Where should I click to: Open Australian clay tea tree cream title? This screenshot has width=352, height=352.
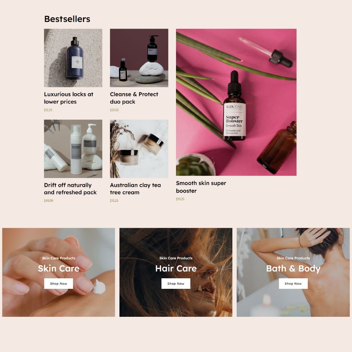[x=135, y=189]
